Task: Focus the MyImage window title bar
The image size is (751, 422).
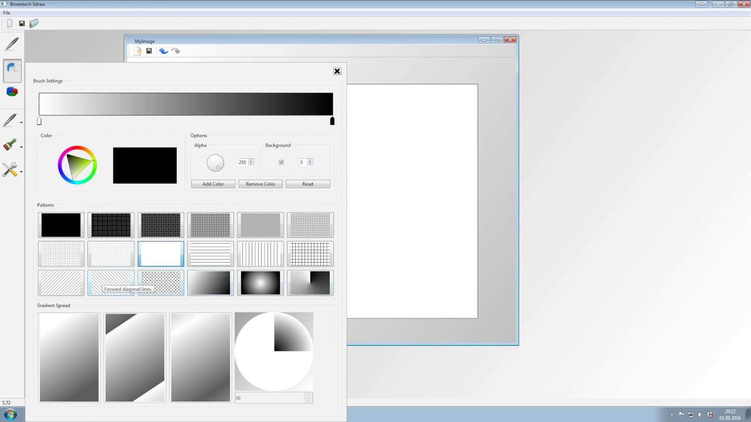Action: [x=144, y=41]
